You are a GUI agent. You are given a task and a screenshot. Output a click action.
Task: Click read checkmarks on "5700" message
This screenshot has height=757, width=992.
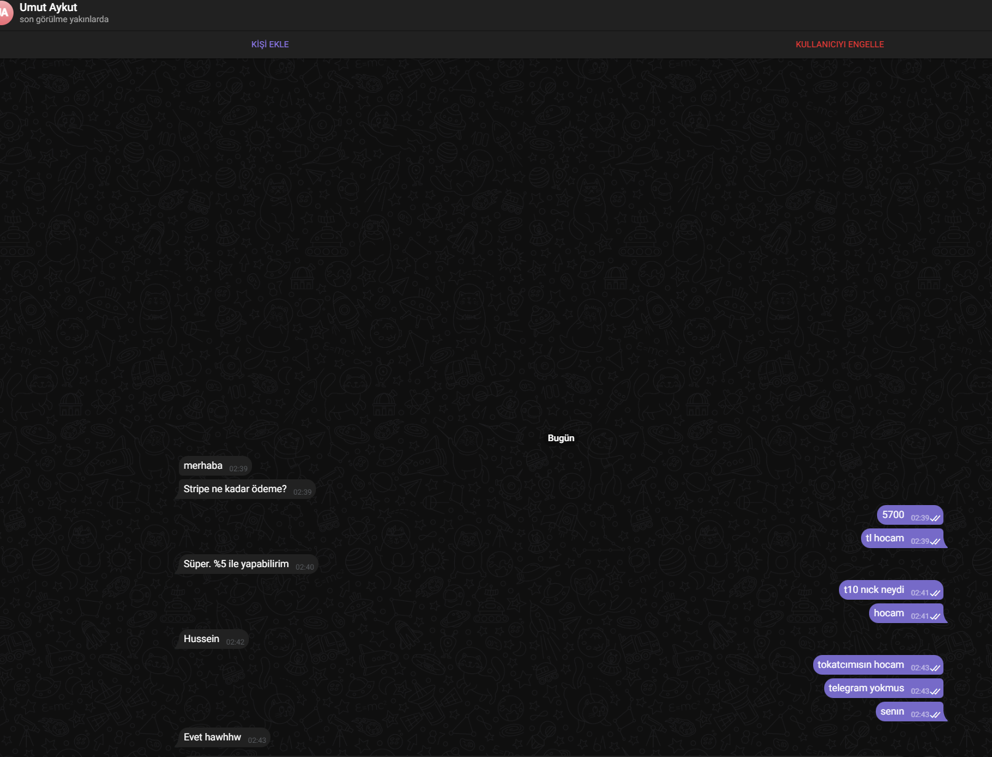click(935, 518)
